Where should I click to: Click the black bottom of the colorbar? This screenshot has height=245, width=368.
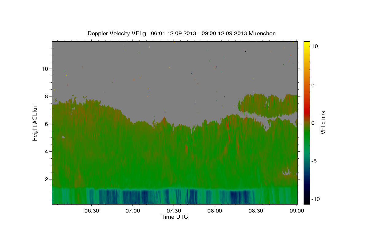pyautogui.click(x=307, y=201)
